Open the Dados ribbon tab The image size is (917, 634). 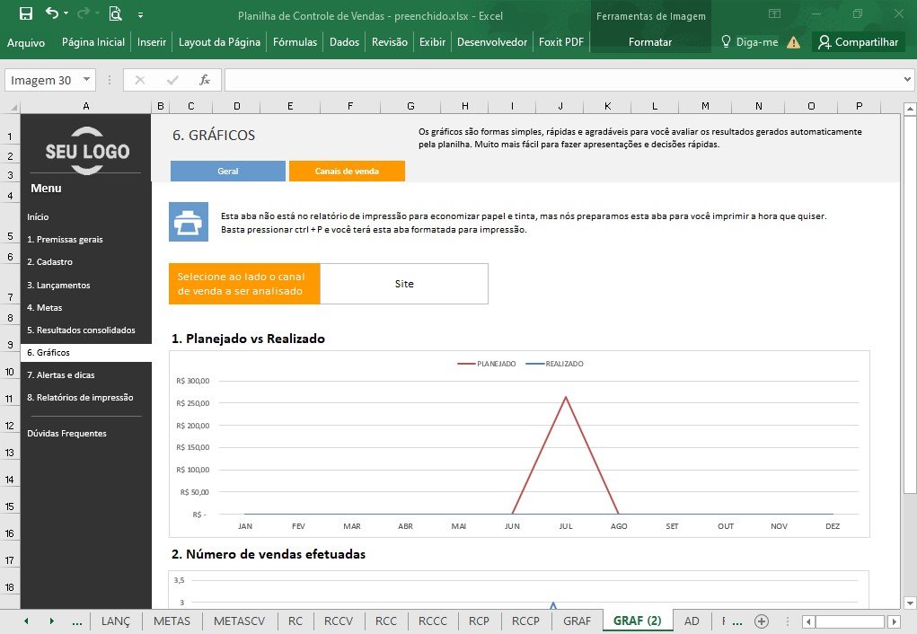point(344,42)
